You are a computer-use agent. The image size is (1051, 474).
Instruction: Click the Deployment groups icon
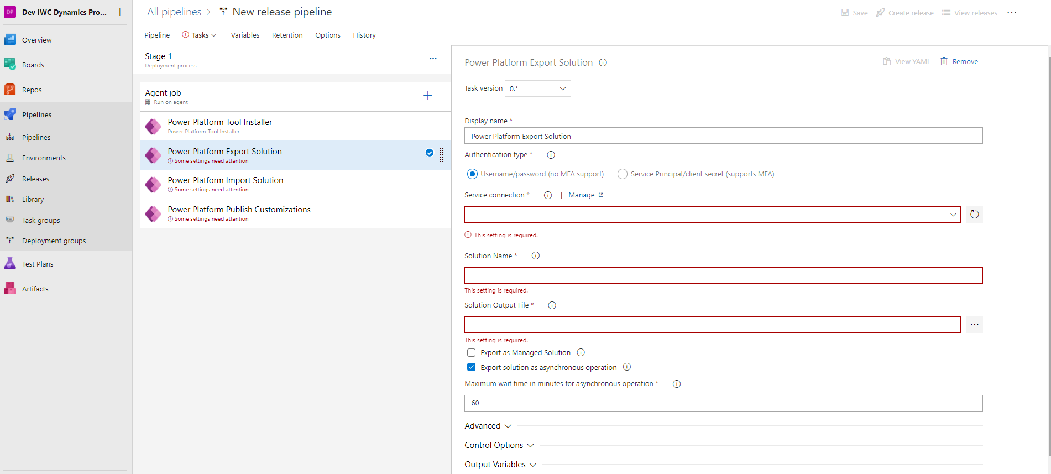[x=10, y=241]
